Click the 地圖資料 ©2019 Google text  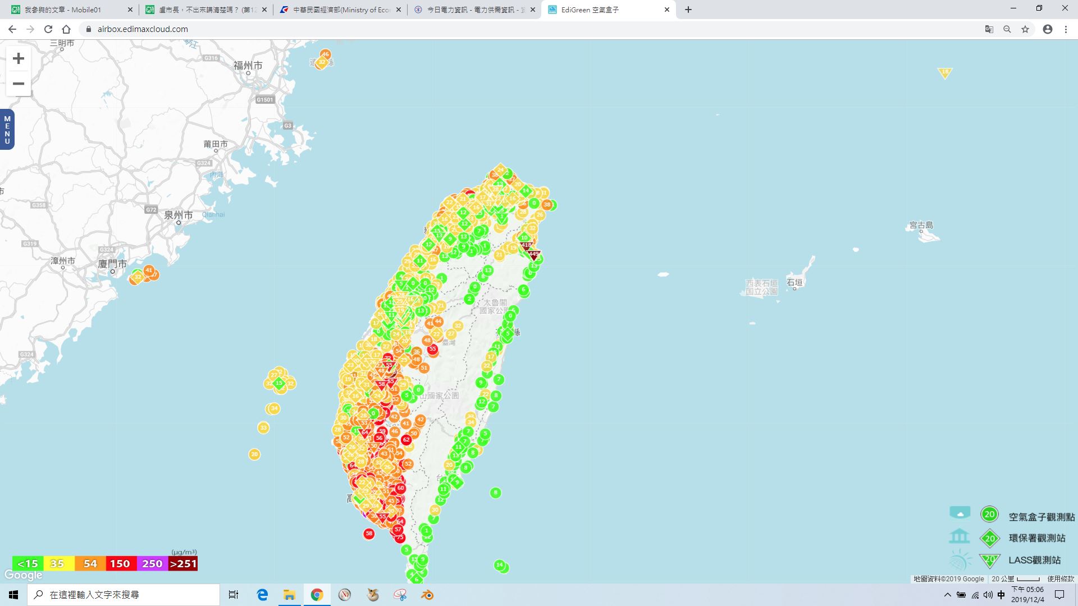949,579
